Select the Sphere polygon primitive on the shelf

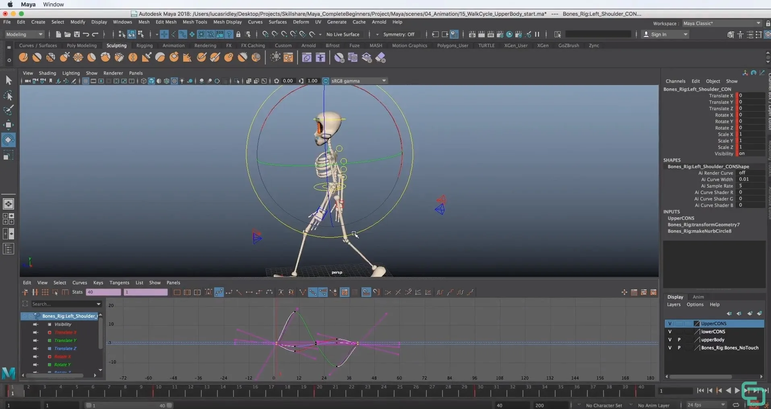pyautogui.click(x=23, y=57)
